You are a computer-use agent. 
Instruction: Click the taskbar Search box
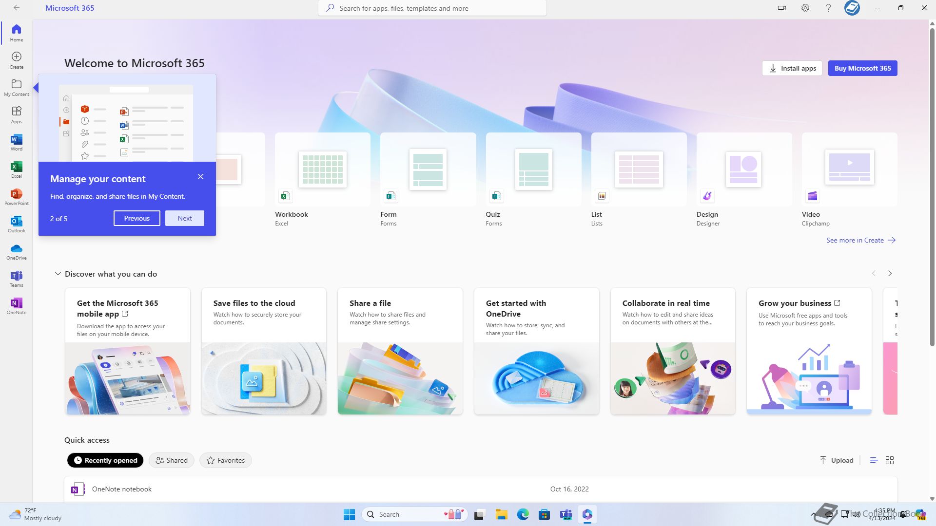coord(415,514)
